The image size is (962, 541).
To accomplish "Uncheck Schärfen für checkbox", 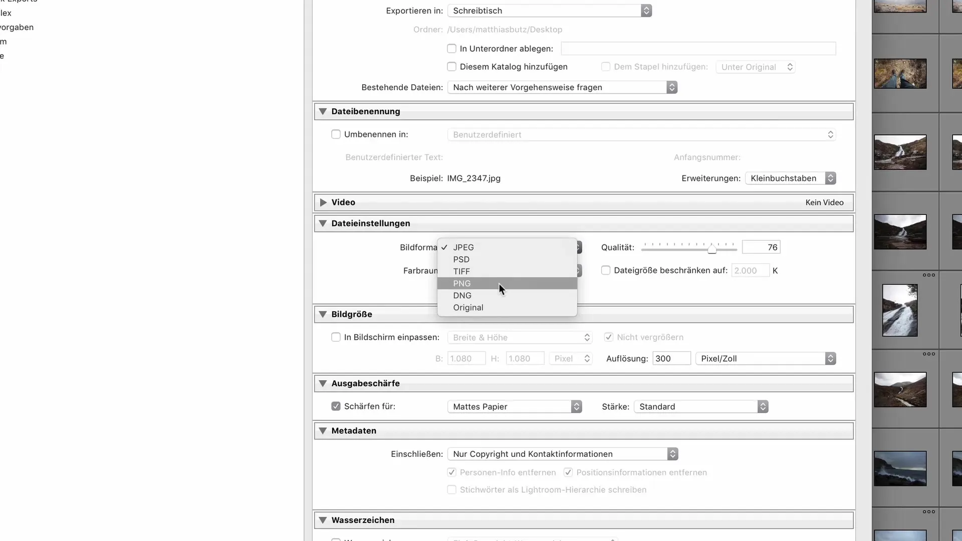I will click(x=336, y=406).
